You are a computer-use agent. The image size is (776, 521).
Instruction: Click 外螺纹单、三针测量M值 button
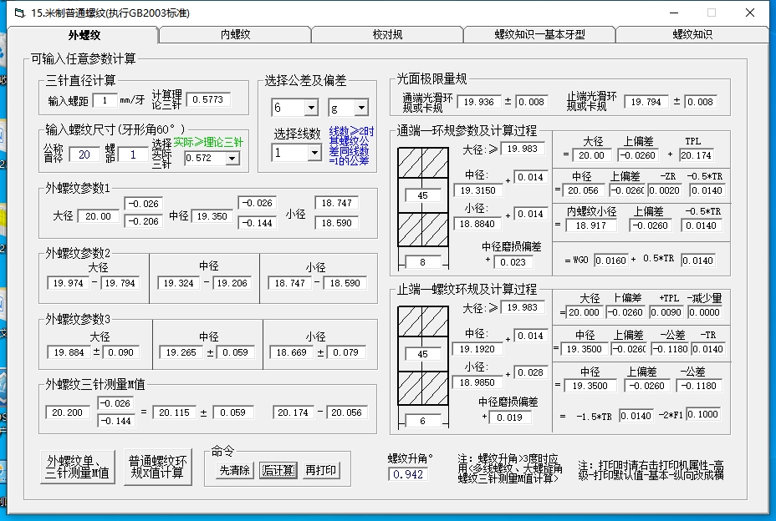click(78, 467)
